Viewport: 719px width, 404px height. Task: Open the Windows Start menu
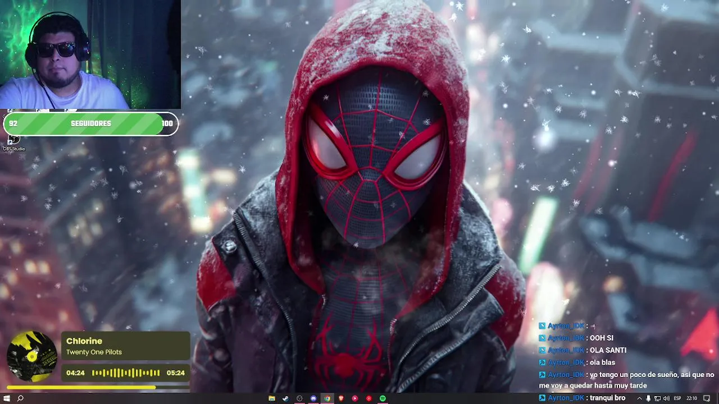(x=7, y=398)
